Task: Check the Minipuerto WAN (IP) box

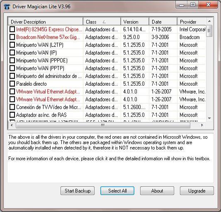Action: click(12, 53)
